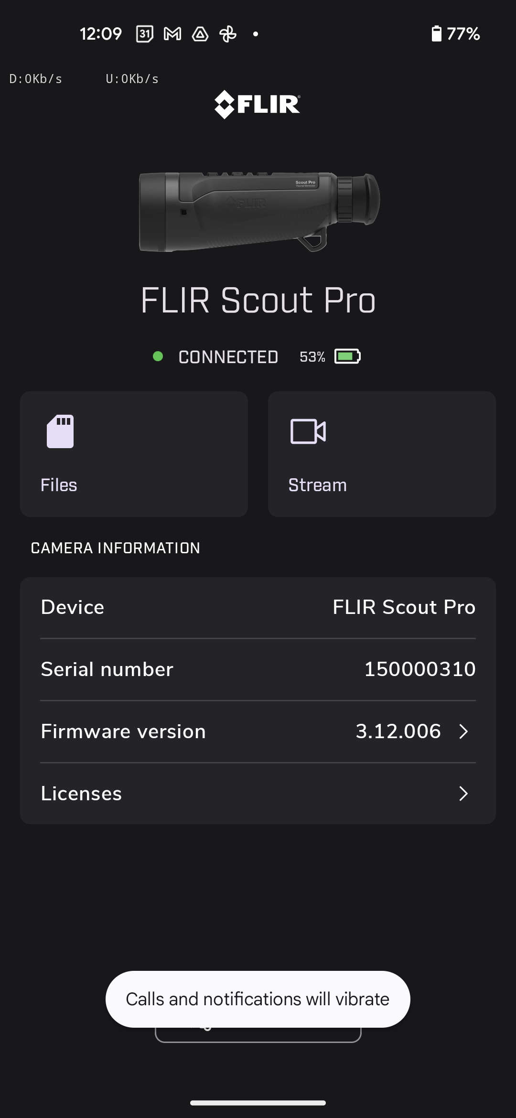Tap the Device row in Camera Information

click(258, 607)
